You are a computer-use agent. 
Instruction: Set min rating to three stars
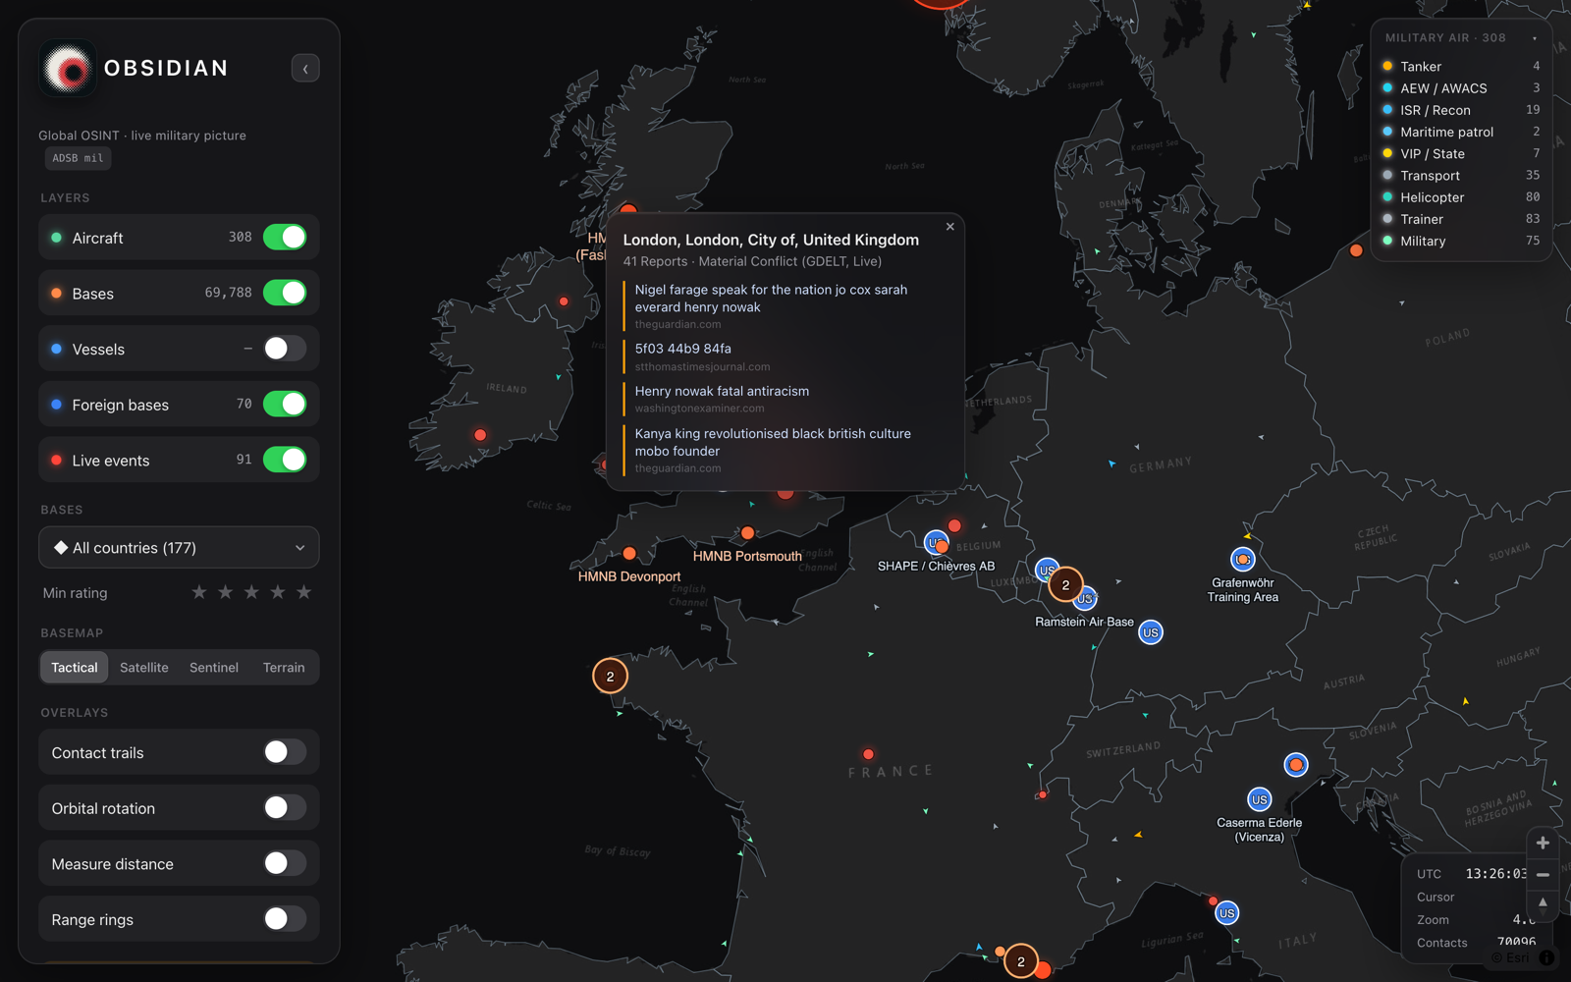point(251,592)
